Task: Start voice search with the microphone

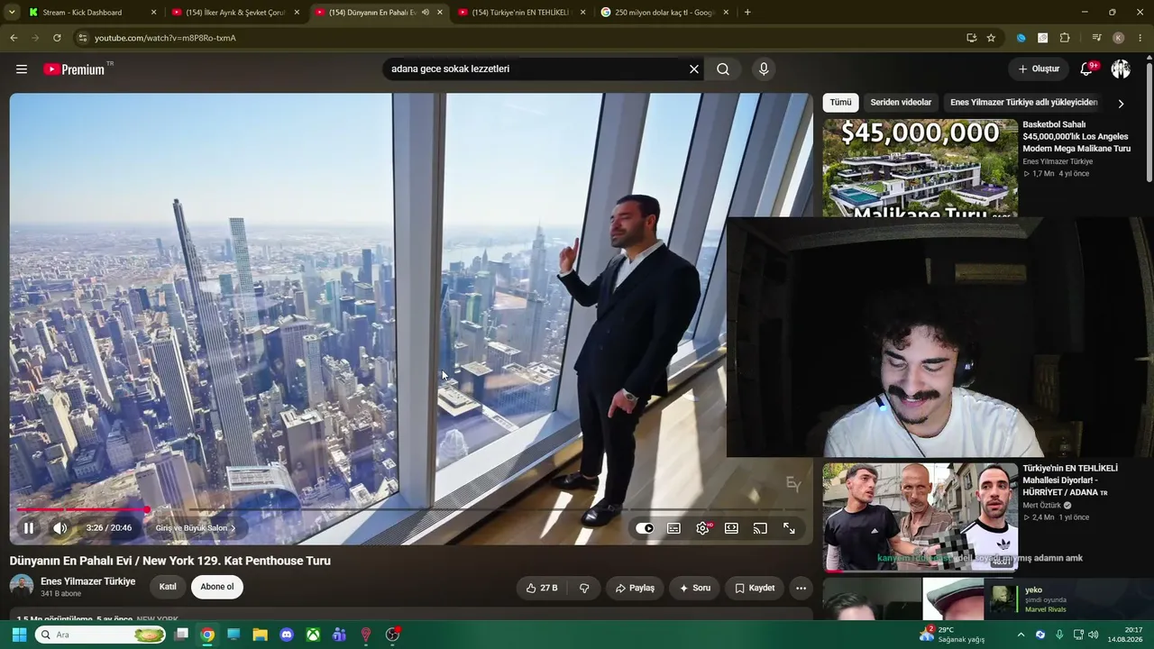Action: pyautogui.click(x=764, y=69)
